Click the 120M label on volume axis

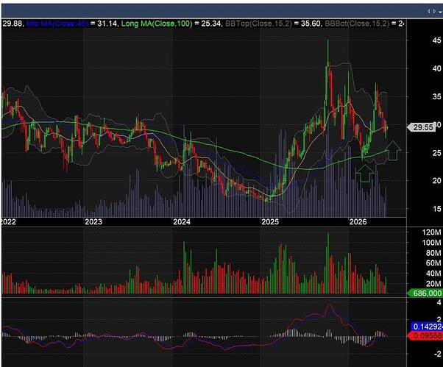pos(431,232)
